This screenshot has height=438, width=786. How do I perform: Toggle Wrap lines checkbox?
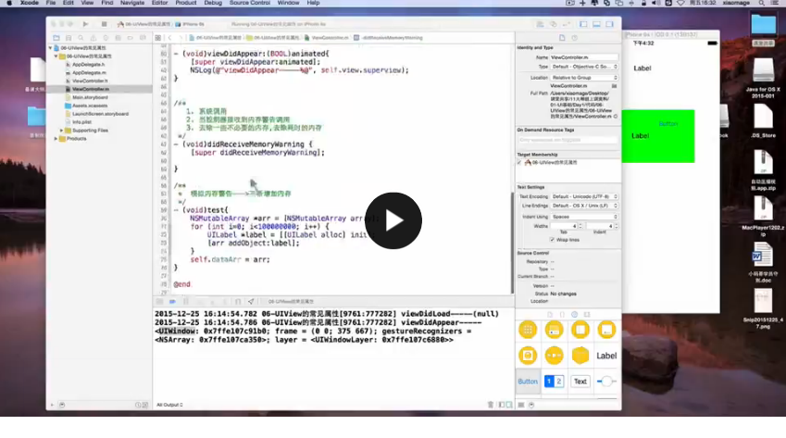(552, 240)
